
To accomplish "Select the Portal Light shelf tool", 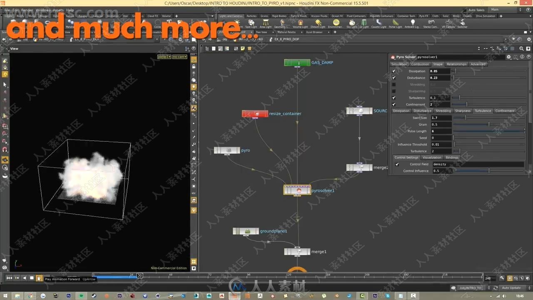I will [x=395, y=24].
